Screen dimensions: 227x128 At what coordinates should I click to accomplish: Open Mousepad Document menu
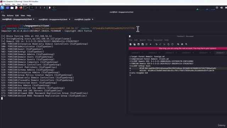tap(158, 40)
